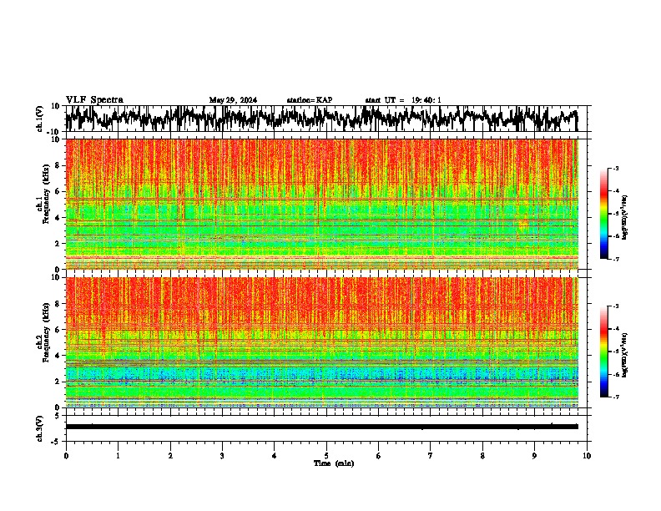Click the black ch.3 voltage trace
Image resolution: width=661 pixels, height=511 pixels.
point(322,427)
